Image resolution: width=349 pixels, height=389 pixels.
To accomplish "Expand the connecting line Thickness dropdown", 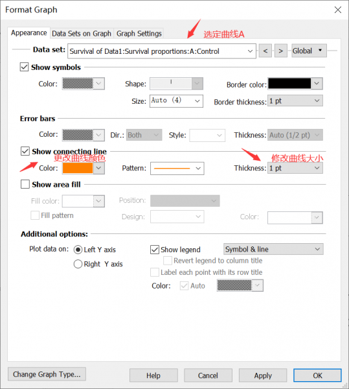I will [x=295, y=168].
